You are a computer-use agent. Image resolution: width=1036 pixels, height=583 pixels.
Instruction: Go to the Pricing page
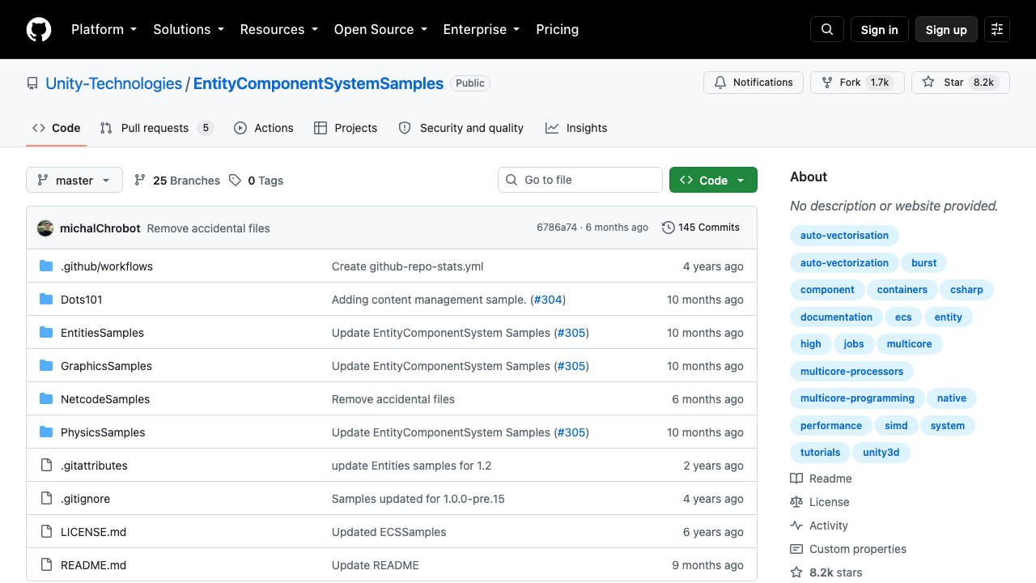tap(557, 29)
